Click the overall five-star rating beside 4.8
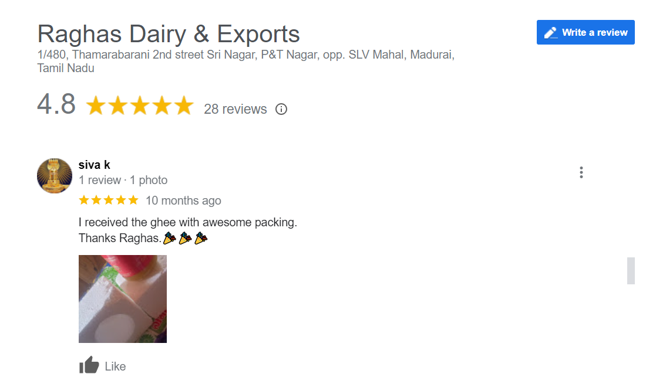The height and width of the screenshot is (384, 646). (139, 106)
